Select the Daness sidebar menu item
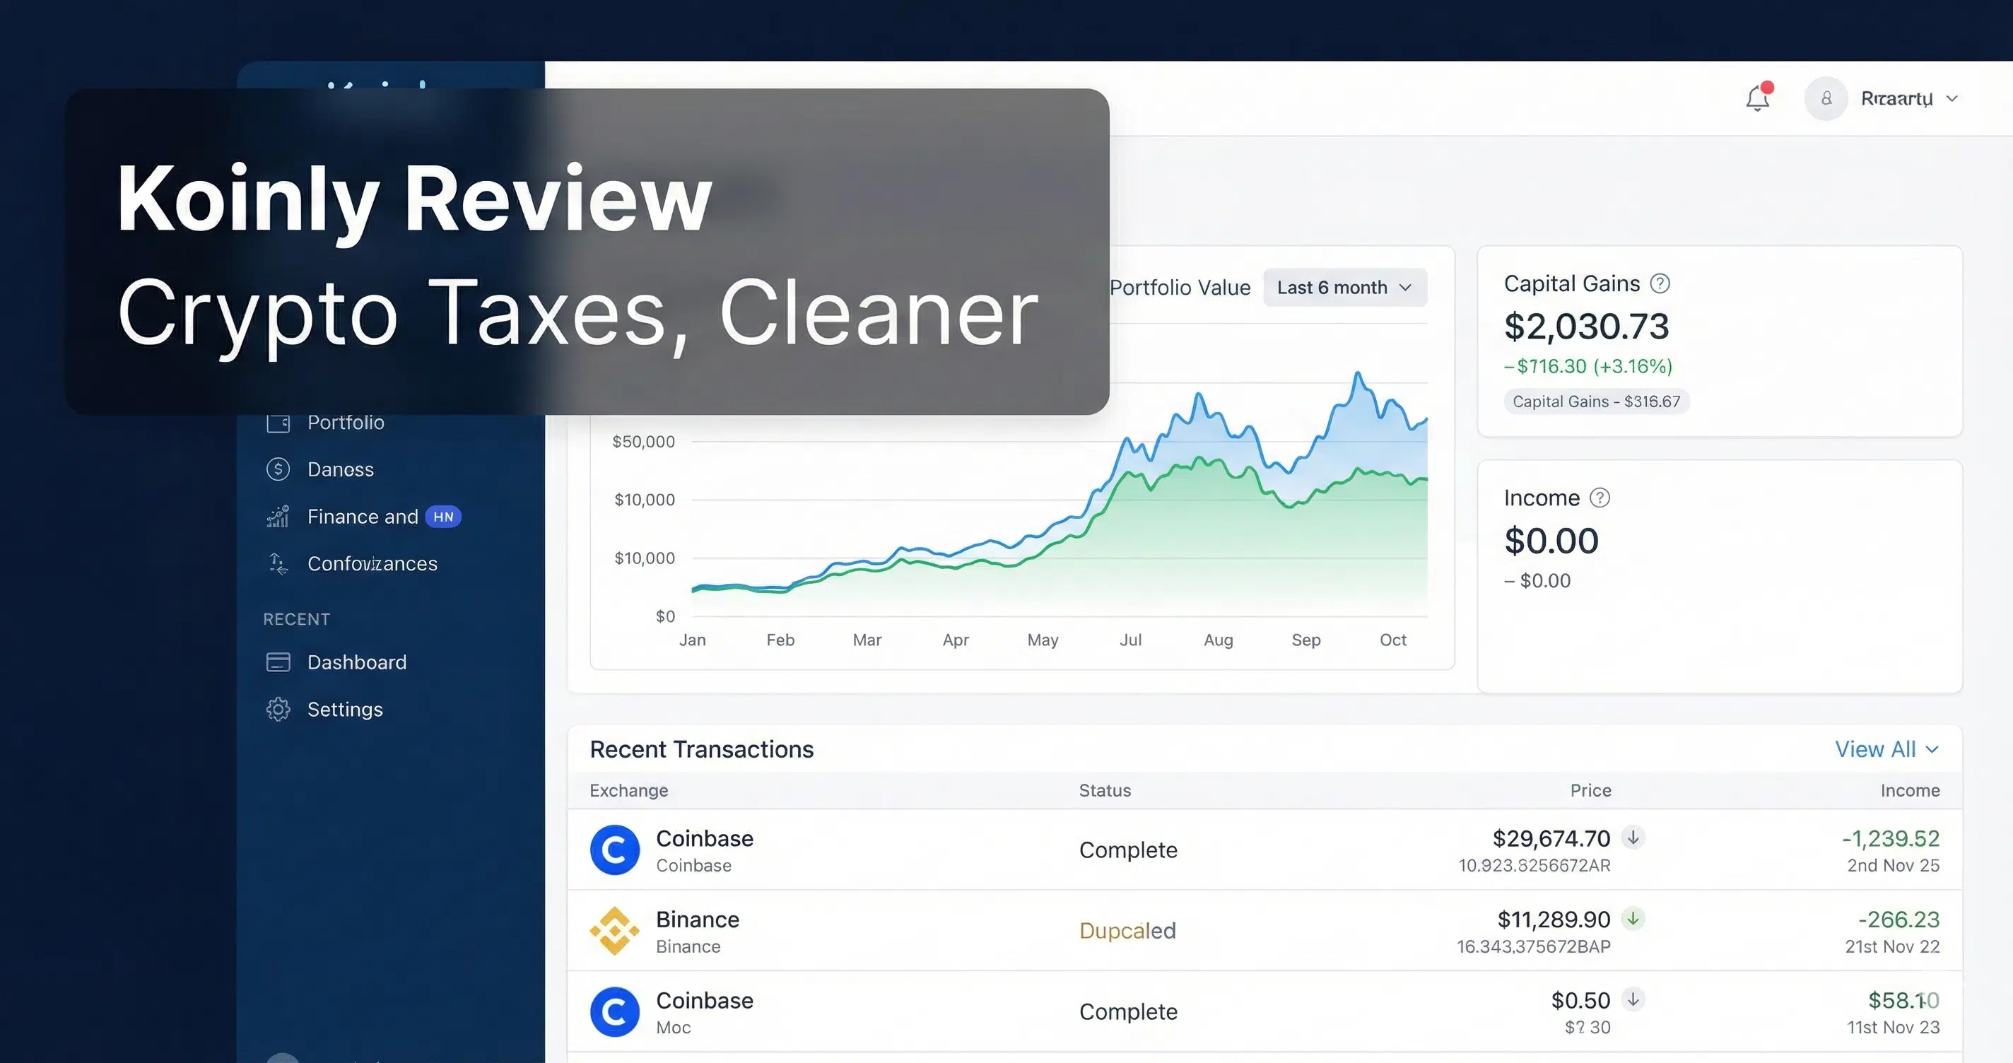Viewport: 2013px width, 1063px height. click(x=340, y=469)
